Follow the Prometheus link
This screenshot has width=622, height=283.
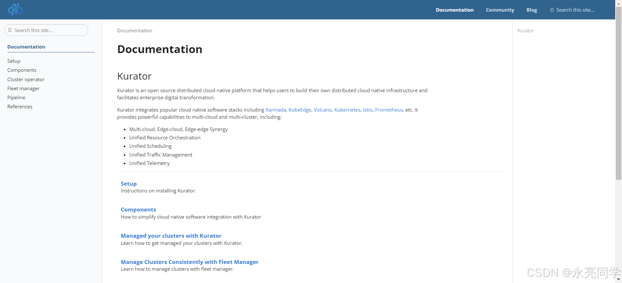389,110
